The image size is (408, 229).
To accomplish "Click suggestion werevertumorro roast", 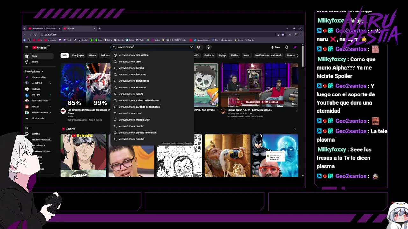I will click(152, 113).
